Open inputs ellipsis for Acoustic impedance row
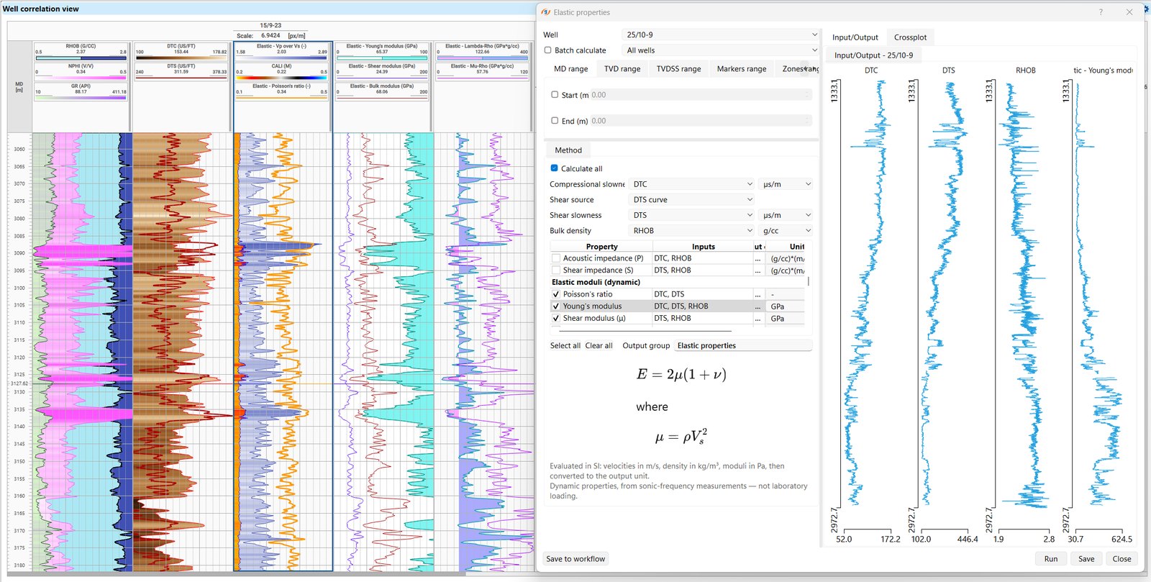This screenshot has width=1151, height=582. [758, 258]
